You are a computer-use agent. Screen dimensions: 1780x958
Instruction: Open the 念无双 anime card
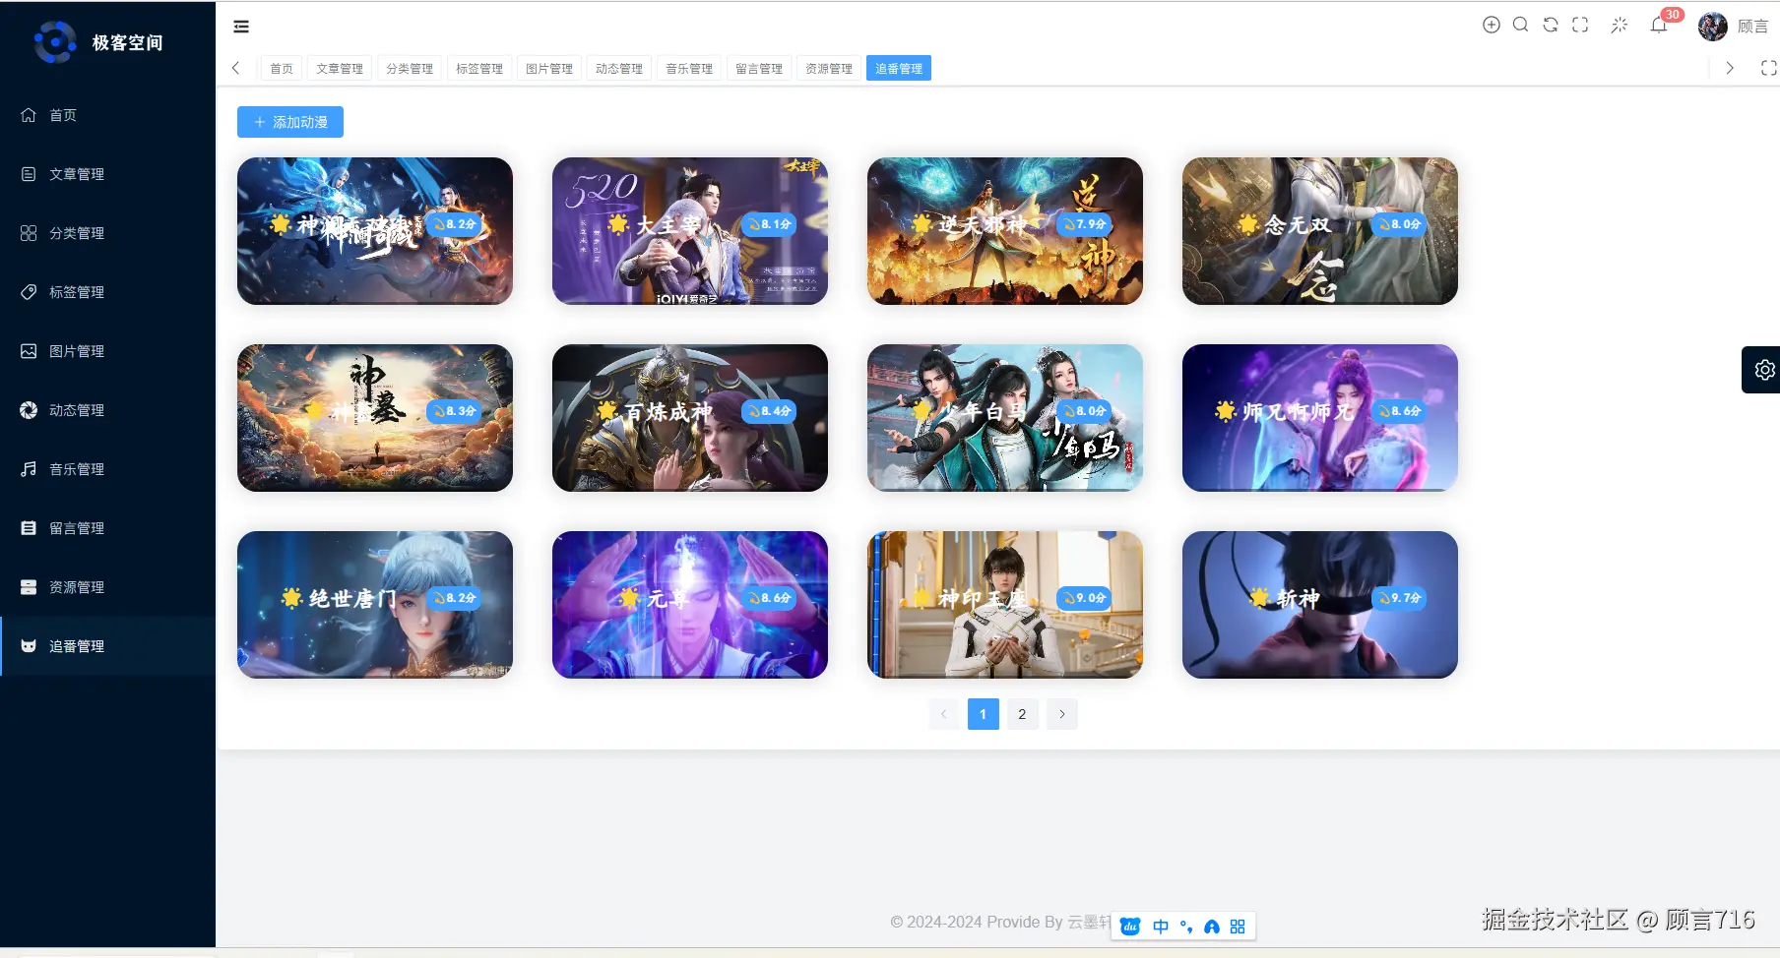(1320, 231)
